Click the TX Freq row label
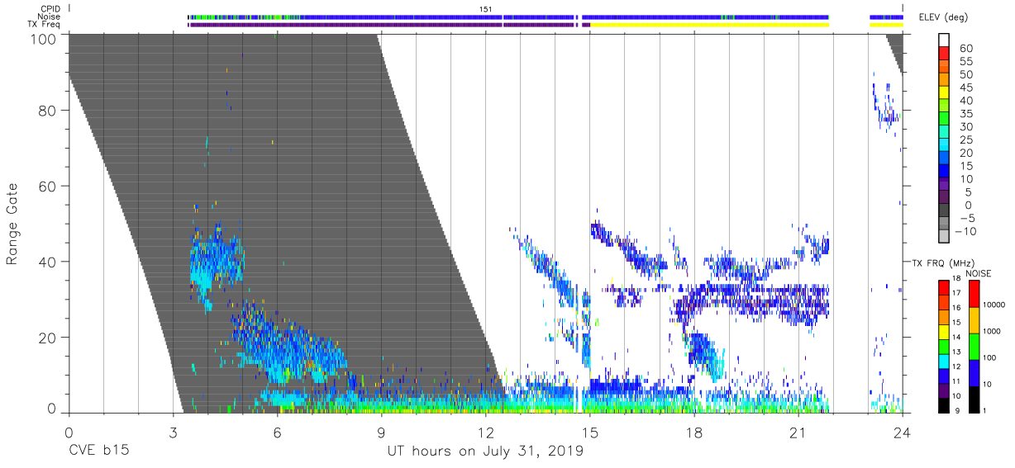Screen dimensions: 1015x468 [45, 25]
